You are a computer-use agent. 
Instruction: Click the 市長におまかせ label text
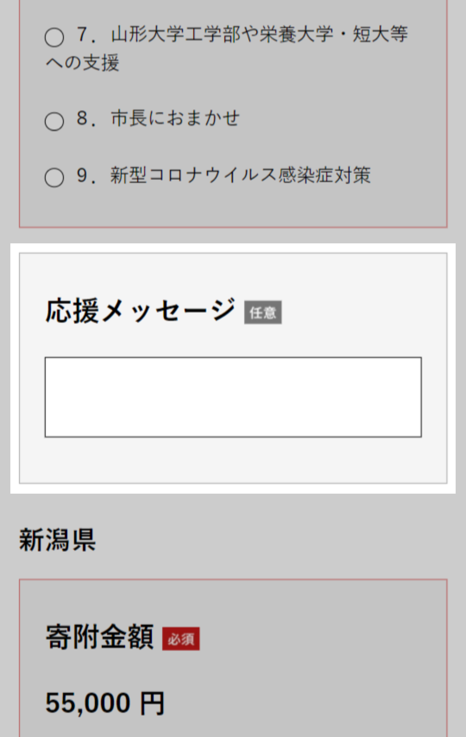[x=175, y=118]
